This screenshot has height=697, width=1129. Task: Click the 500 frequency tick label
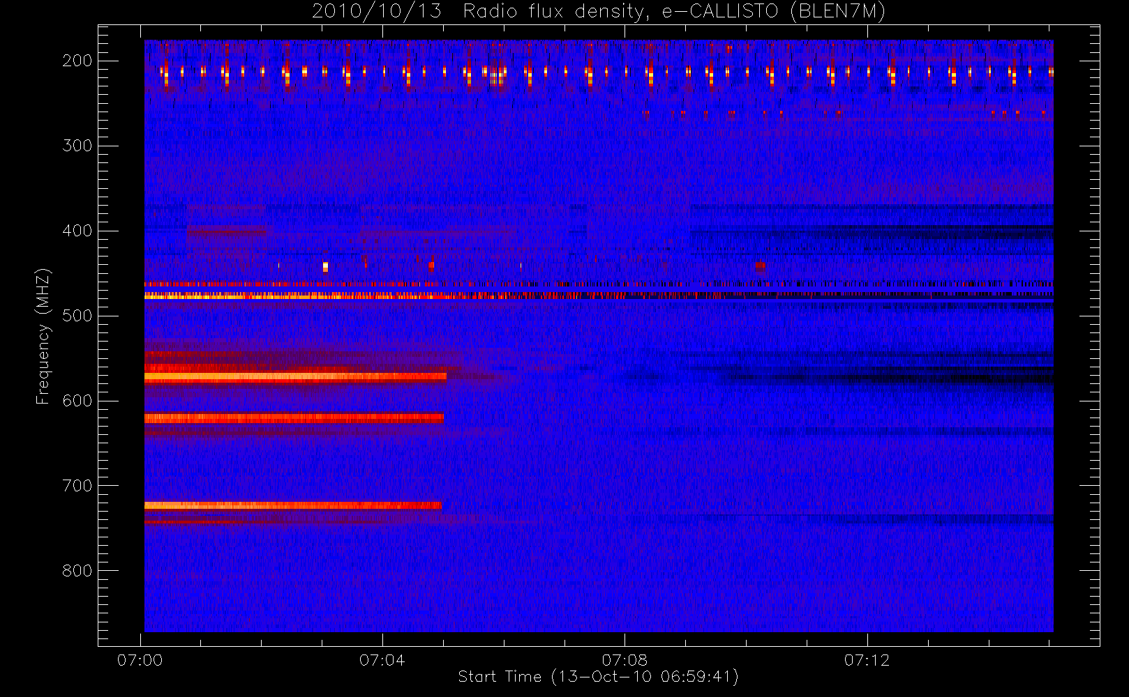pyautogui.click(x=77, y=316)
